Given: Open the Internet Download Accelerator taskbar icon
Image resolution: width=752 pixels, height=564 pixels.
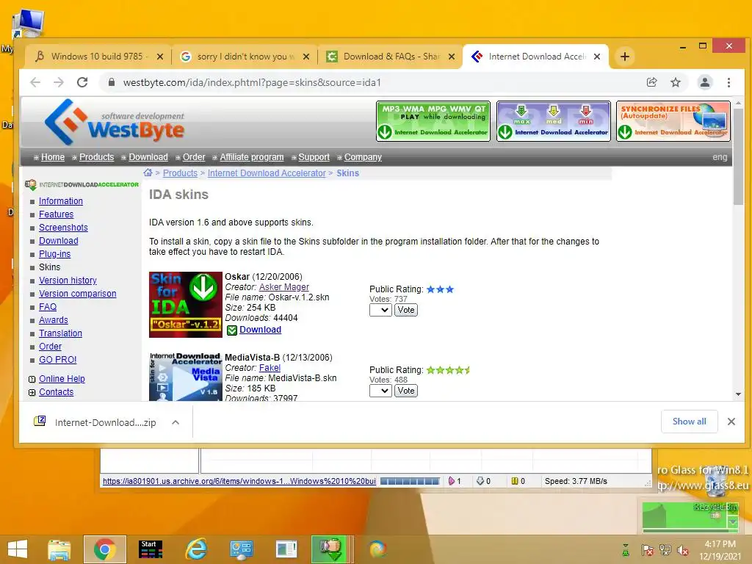Looking at the screenshot, I should click(x=331, y=549).
